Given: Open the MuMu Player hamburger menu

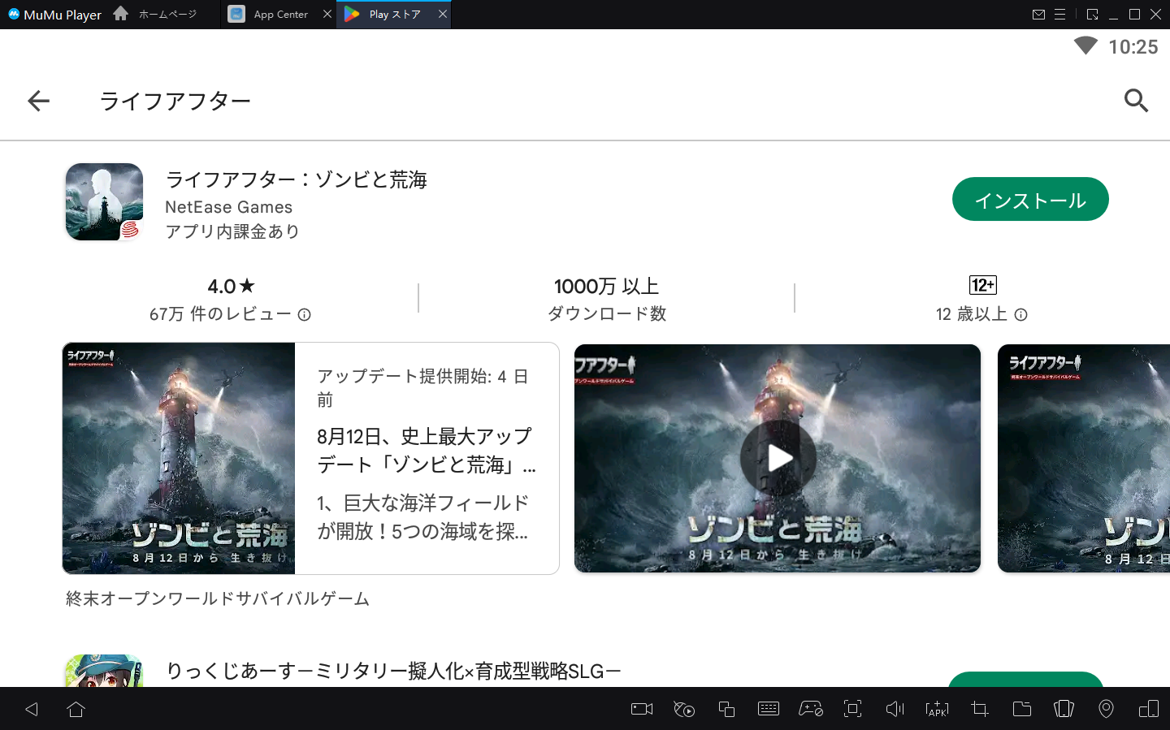Looking at the screenshot, I should [1059, 15].
